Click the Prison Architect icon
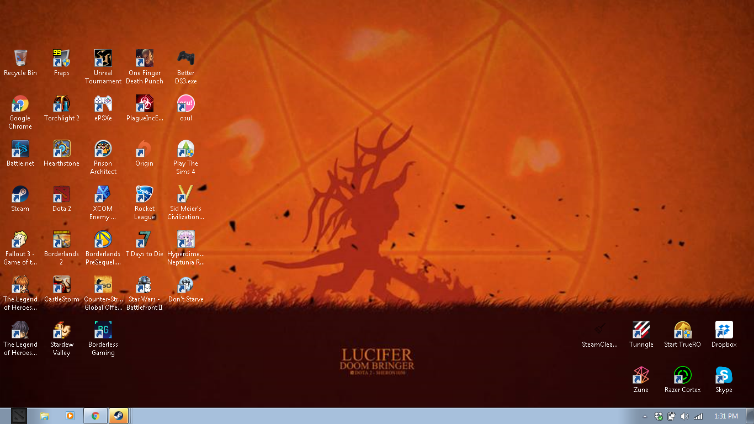 (103, 149)
